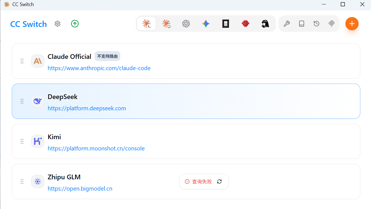371x209 pixels.
Task: Click the drag handle on Zhipu GLM card
Action: [x=22, y=182]
